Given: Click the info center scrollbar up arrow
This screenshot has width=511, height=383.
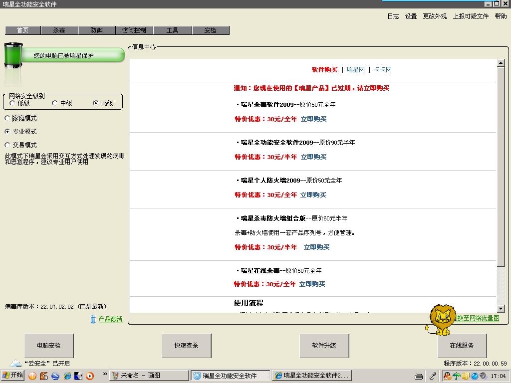Looking at the screenshot, I should [x=501, y=63].
